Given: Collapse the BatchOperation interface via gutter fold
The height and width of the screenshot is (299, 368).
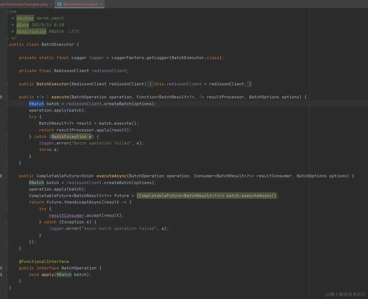Looking at the screenshot, I should tap(7, 268).
